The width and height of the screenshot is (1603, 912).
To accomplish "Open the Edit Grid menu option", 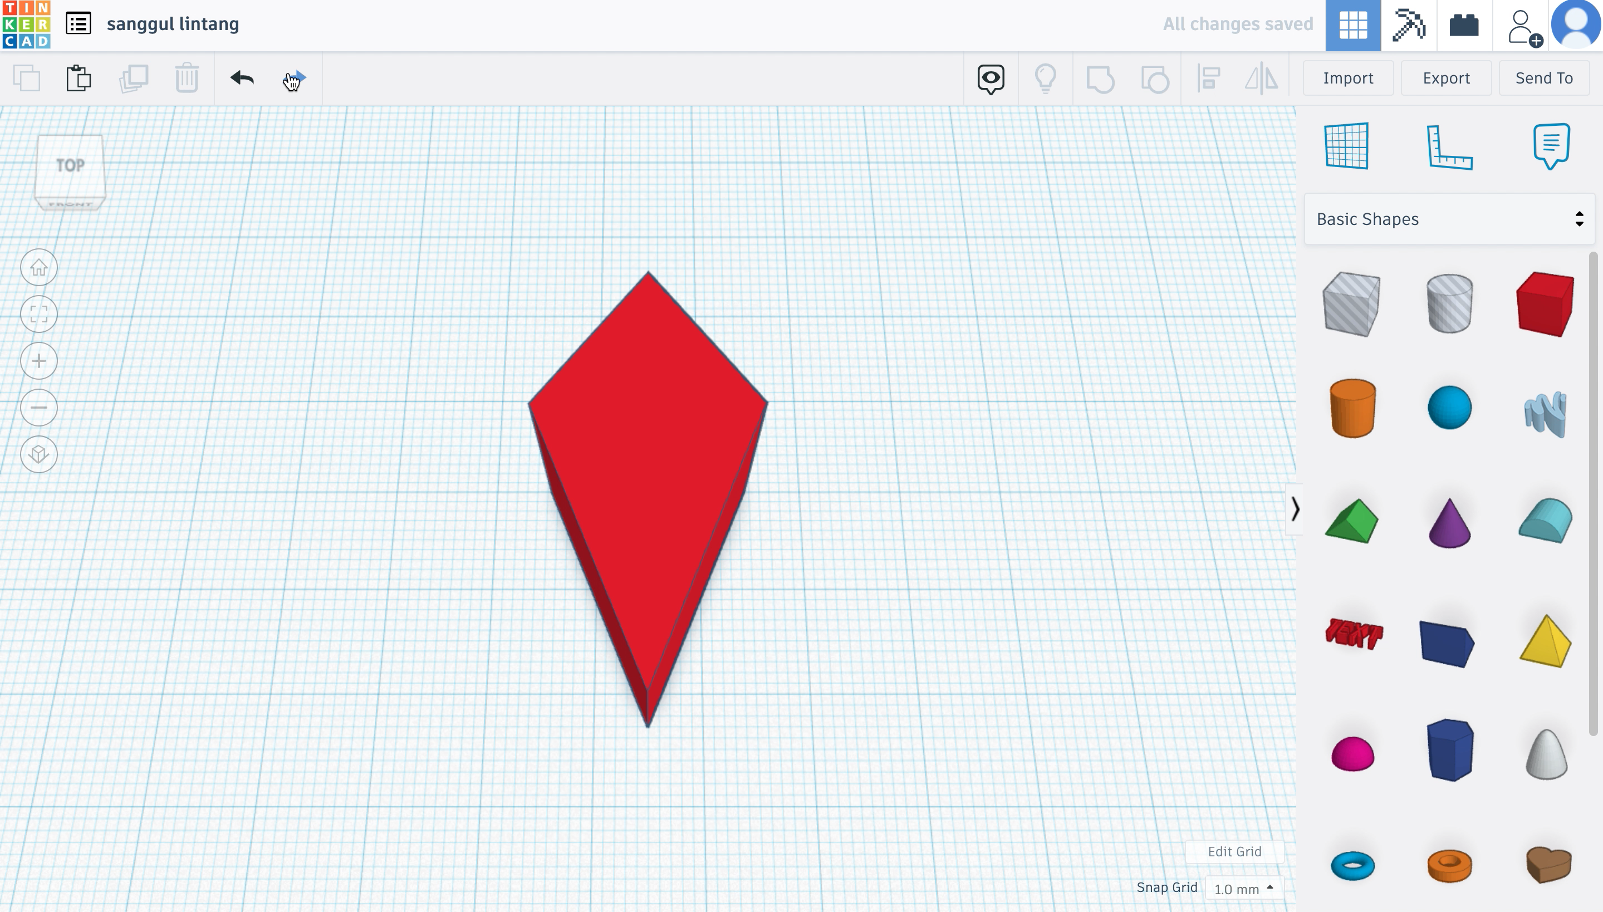I will [1234, 851].
